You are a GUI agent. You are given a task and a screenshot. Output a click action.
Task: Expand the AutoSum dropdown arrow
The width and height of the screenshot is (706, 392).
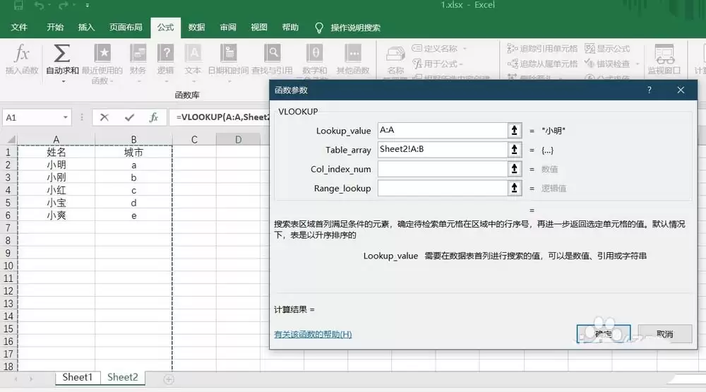(x=63, y=81)
